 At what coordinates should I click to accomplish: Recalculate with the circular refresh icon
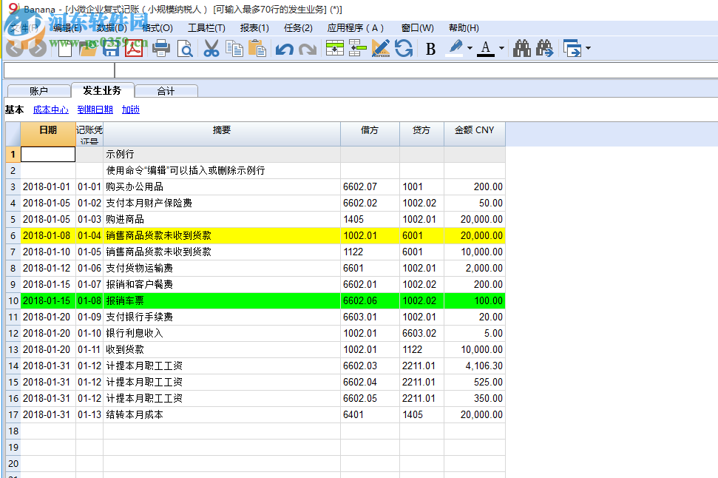pyautogui.click(x=403, y=48)
